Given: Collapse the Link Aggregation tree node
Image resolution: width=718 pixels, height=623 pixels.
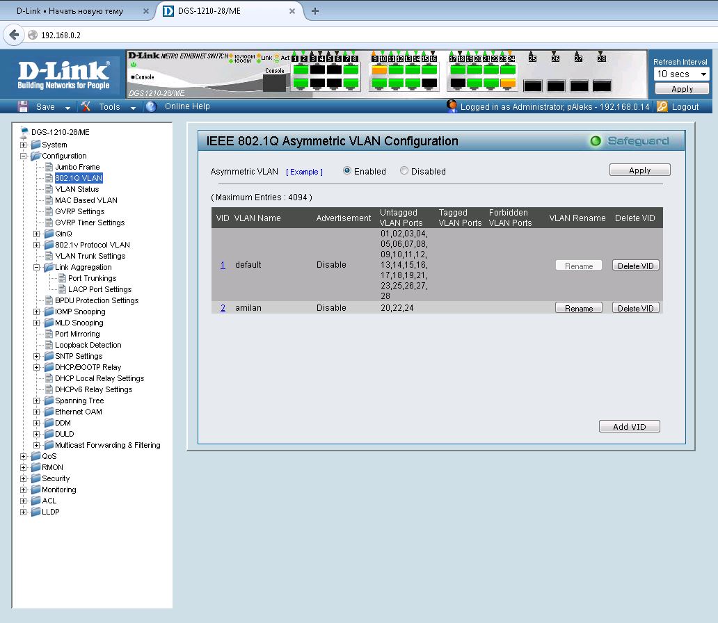Looking at the screenshot, I should 37,267.
